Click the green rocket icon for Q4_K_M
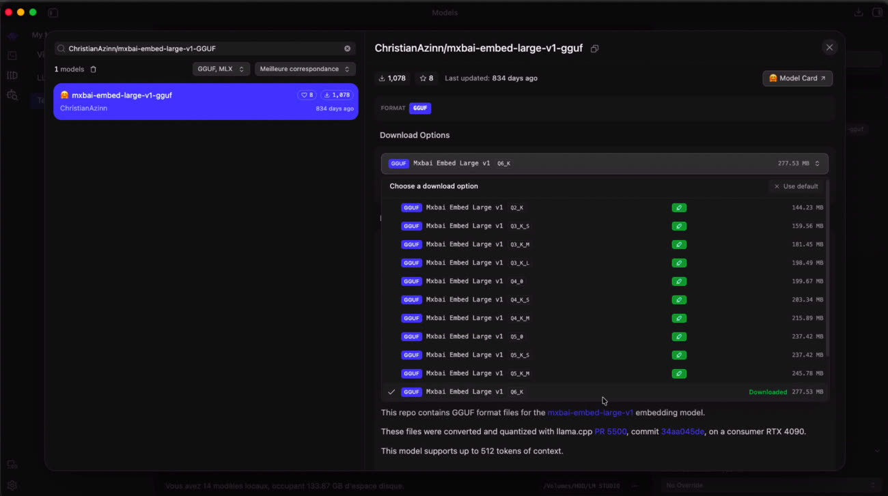 [678, 318]
